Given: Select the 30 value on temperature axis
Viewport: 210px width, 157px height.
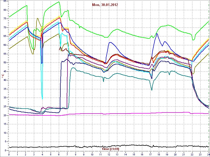Looking at the screenshot, I should pyautogui.click(x=5, y=98).
